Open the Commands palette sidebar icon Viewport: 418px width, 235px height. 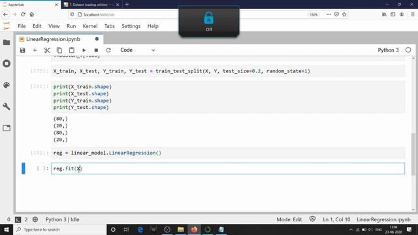[x=7, y=85]
